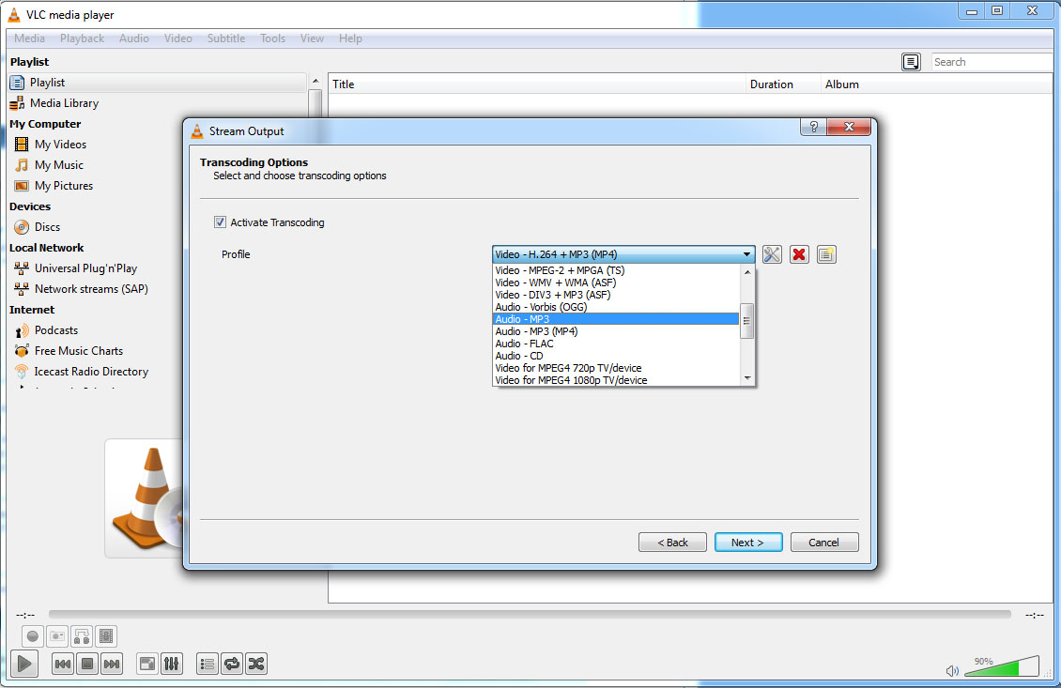Select Playlist in the sidebar
The width and height of the screenshot is (1061, 688).
pyautogui.click(x=157, y=83)
